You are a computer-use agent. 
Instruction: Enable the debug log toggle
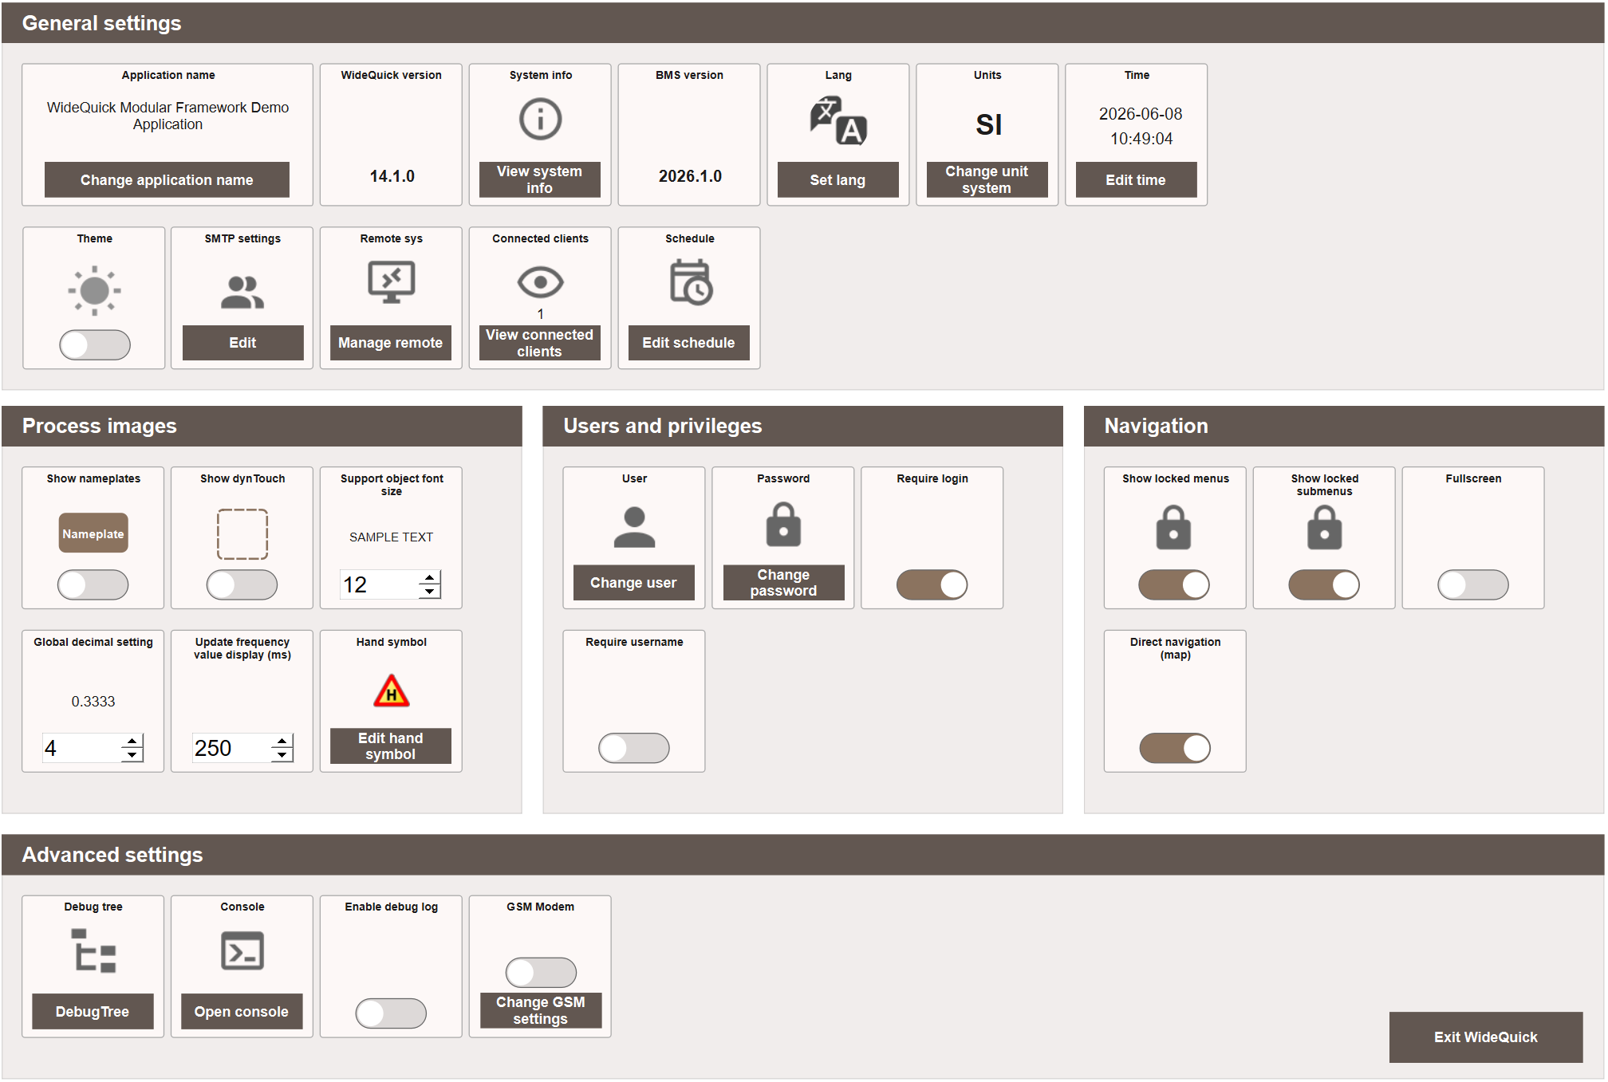tap(391, 1013)
